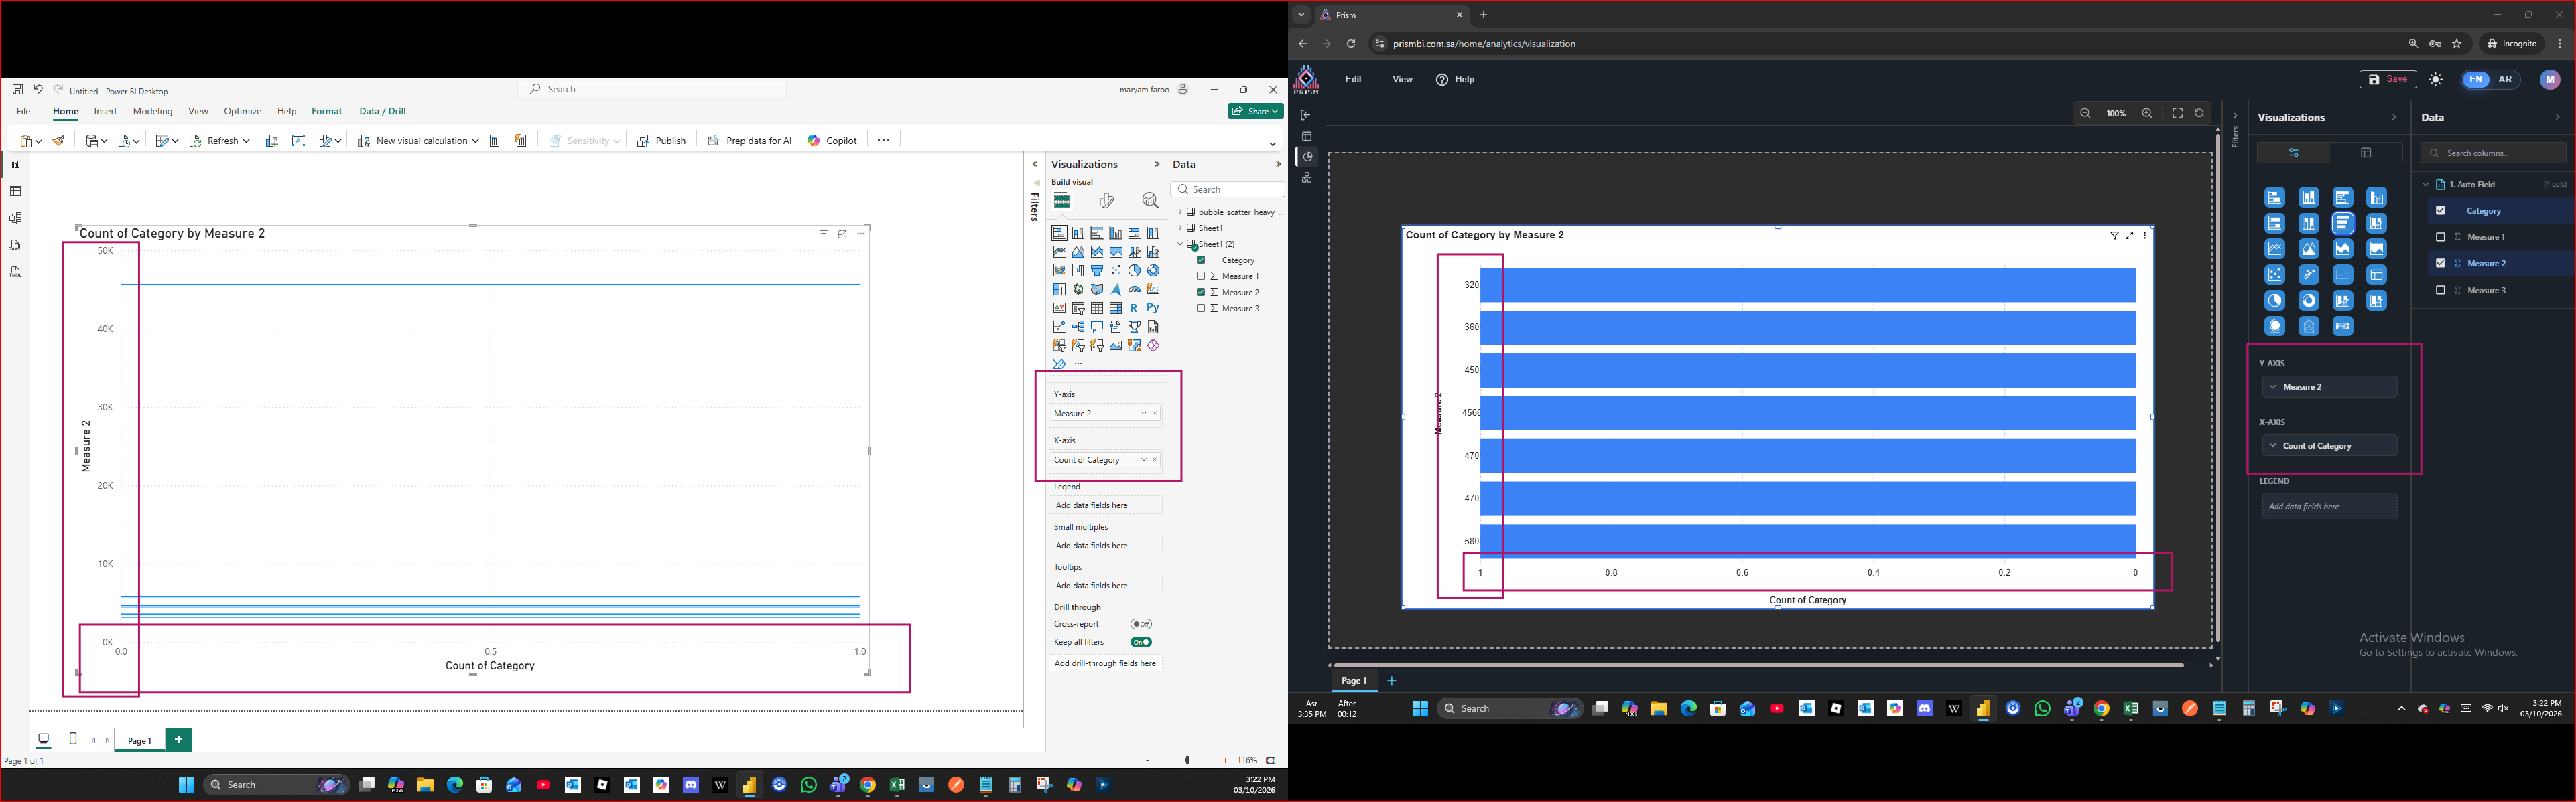Screen dimensions: 2576x802
Task: Open the Modeling ribbon tab
Action: [x=152, y=112]
